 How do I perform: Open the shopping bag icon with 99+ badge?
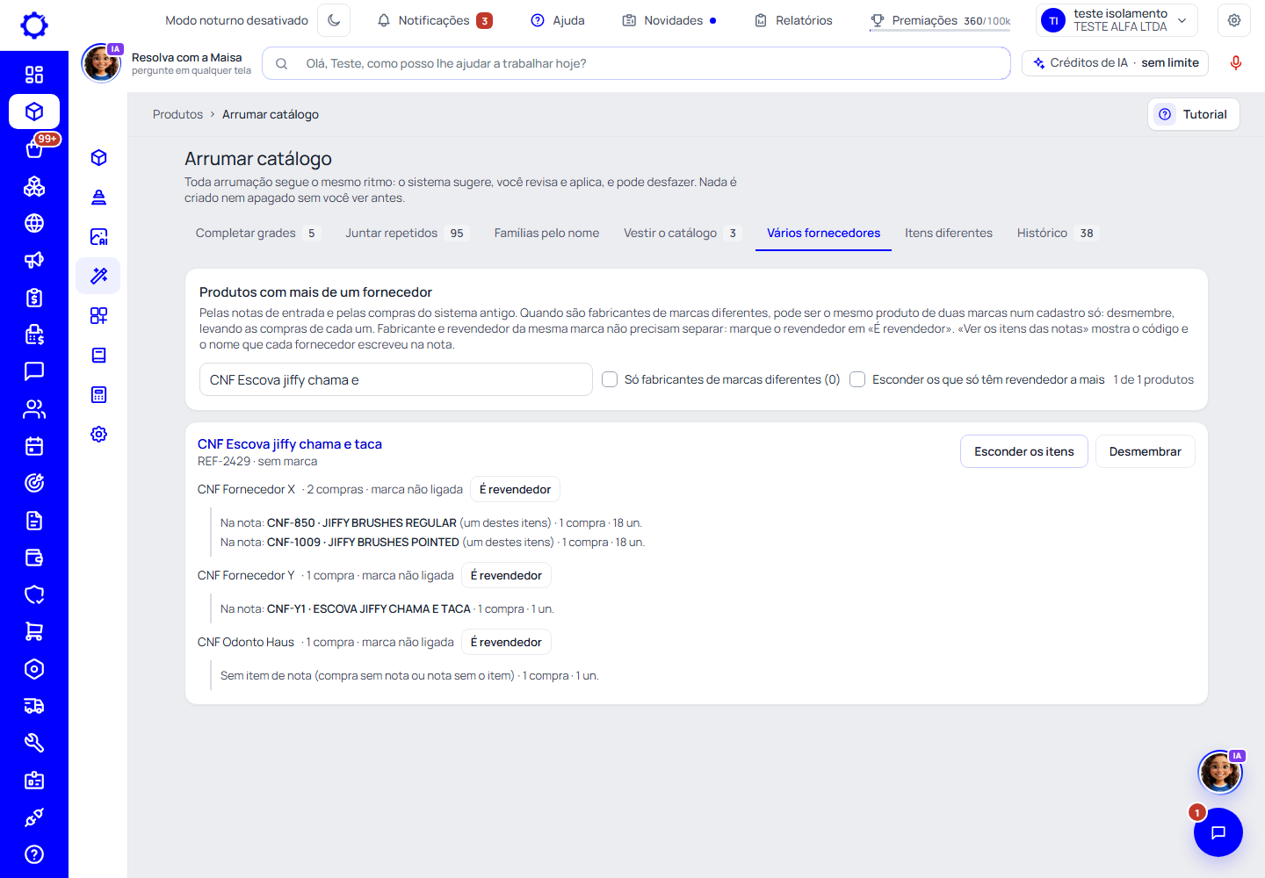click(x=34, y=149)
